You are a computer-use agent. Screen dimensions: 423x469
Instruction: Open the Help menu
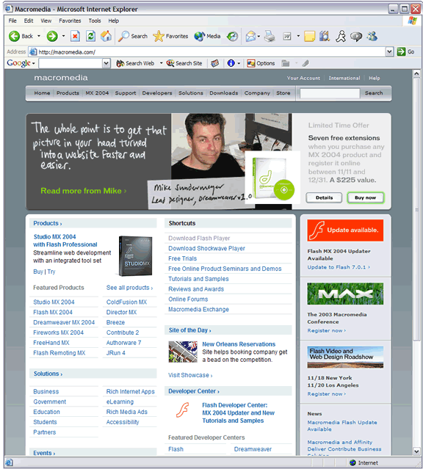coord(113,21)
